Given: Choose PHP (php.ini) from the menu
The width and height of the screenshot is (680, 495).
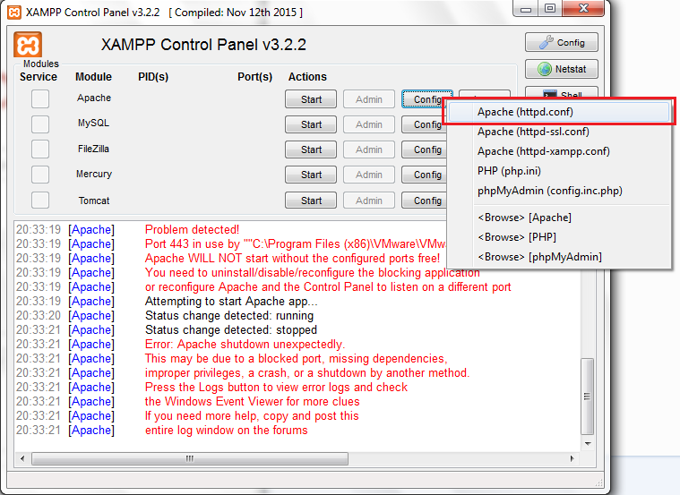Looking at the screenshot, I should tap(559, 171).
